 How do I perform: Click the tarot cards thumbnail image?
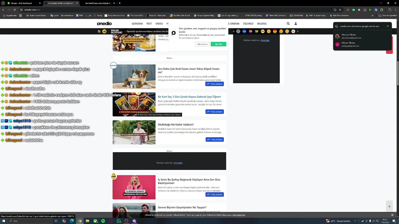[x=134, y=104]
